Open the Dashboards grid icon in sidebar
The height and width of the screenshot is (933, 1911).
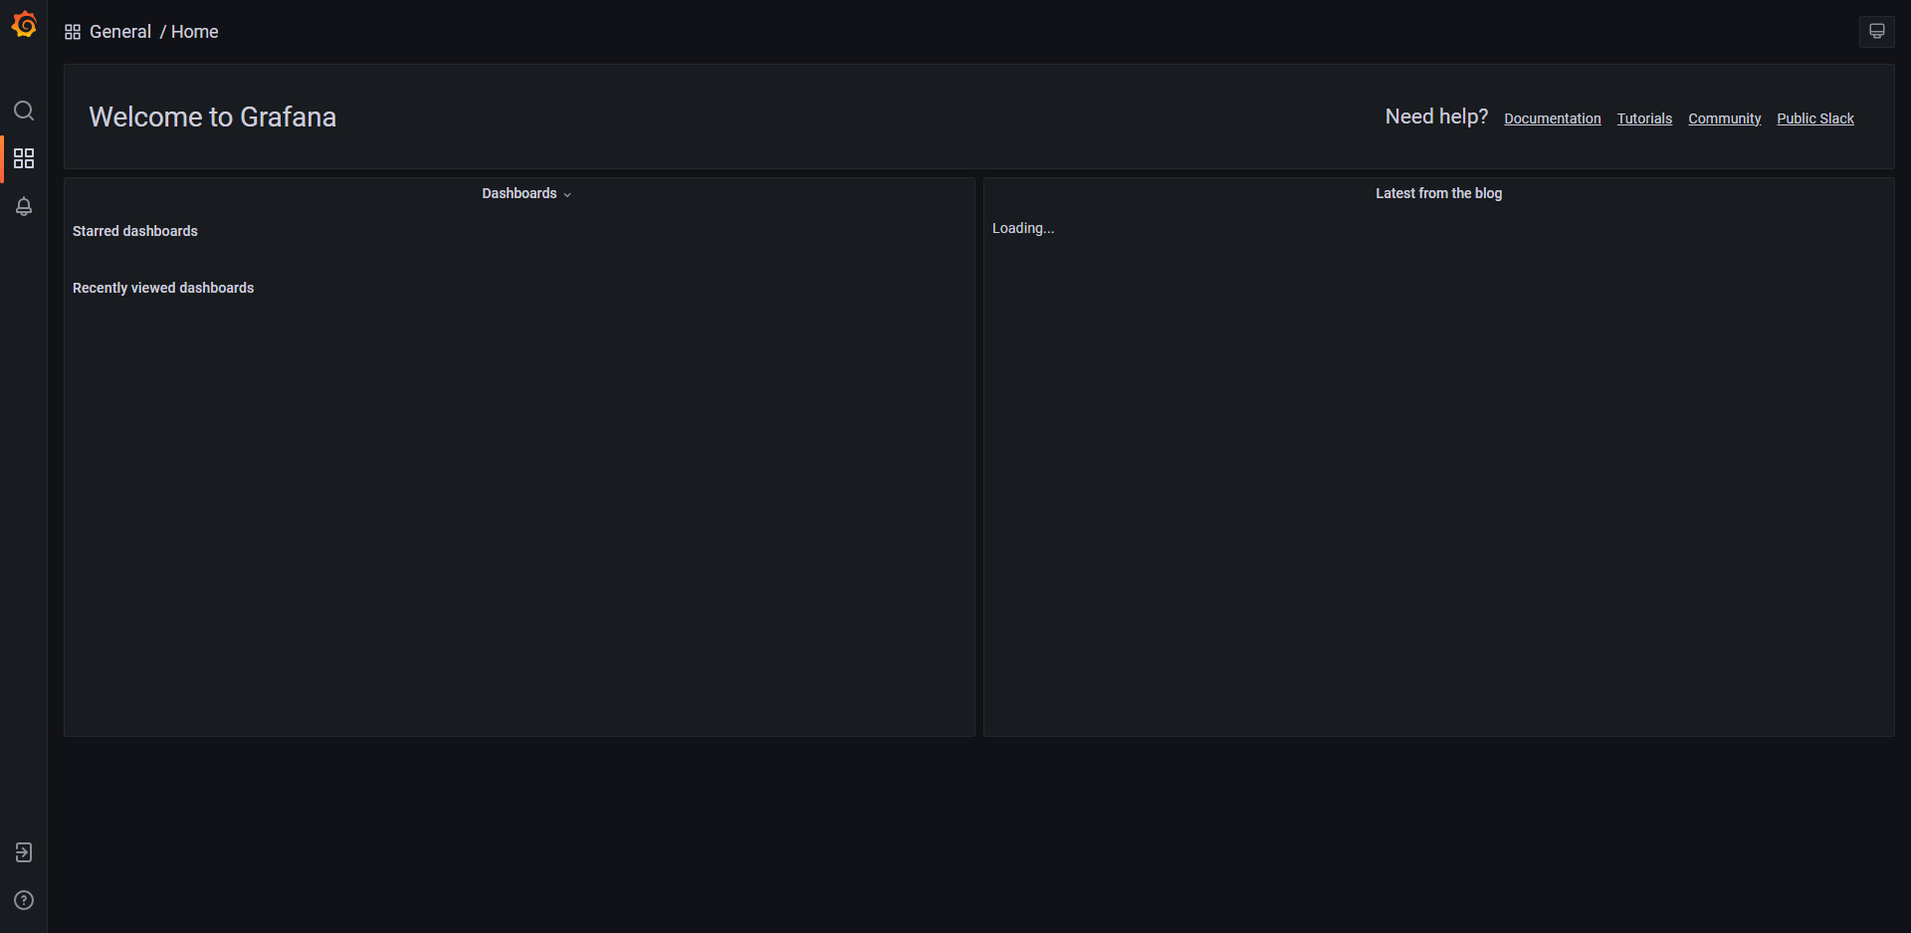click(x=24, y=158)
